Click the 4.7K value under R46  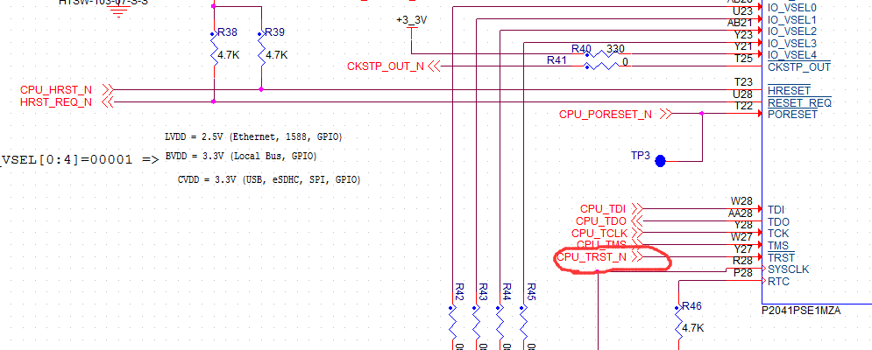(x=693, y=328)
